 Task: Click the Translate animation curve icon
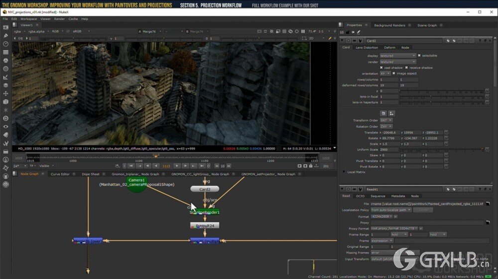[446, 133]
